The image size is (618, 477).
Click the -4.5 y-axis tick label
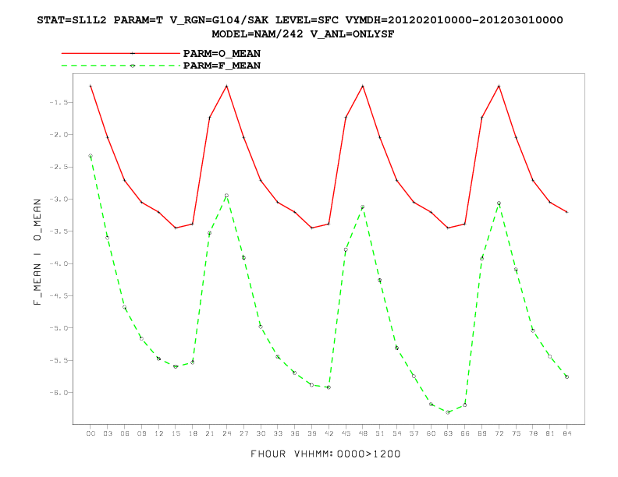[x=59, y=295]
